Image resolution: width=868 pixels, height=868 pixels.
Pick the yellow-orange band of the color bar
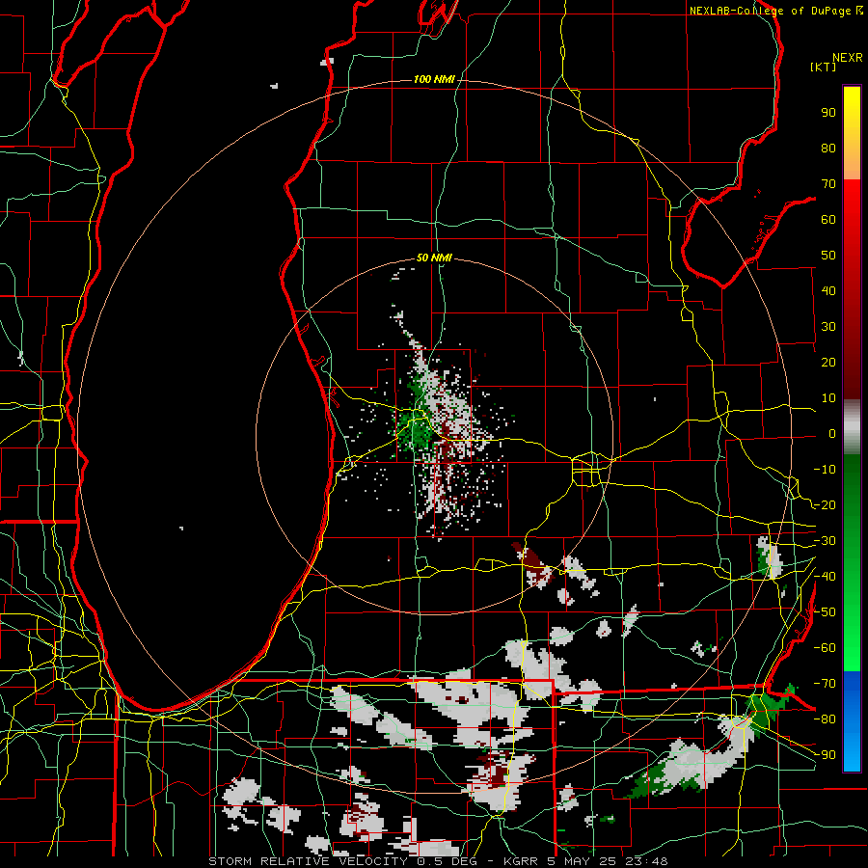tap(852, 133)
